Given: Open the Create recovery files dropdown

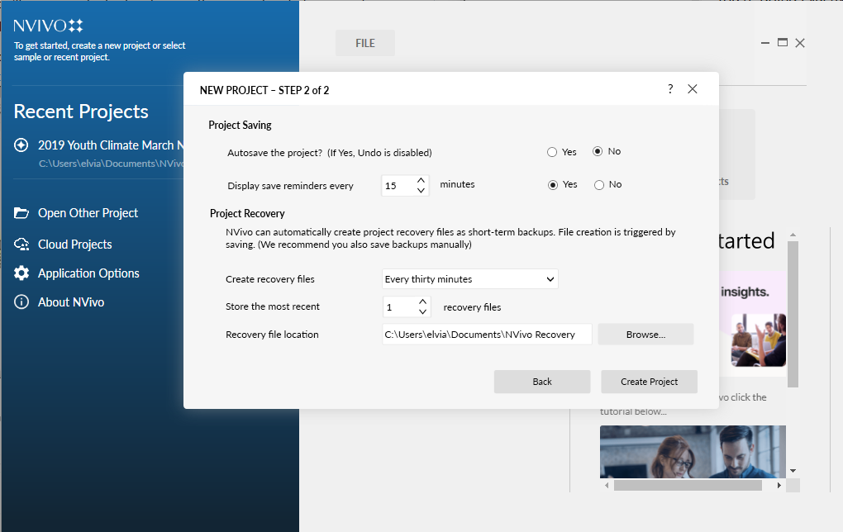Looking at the screenshot, I should point(469,279).
